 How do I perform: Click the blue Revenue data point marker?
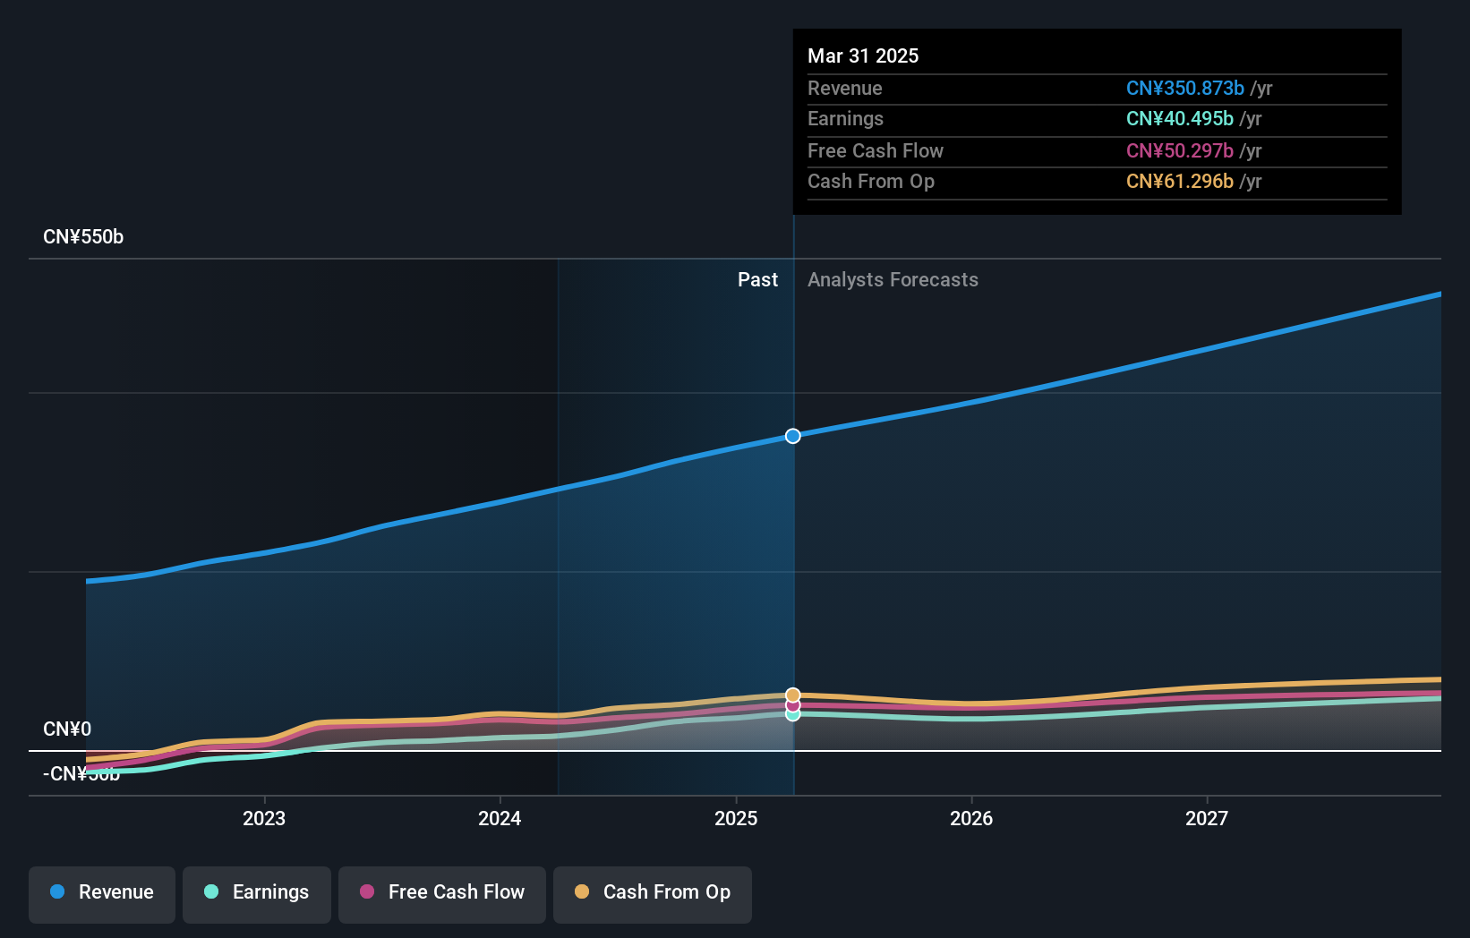793,436
